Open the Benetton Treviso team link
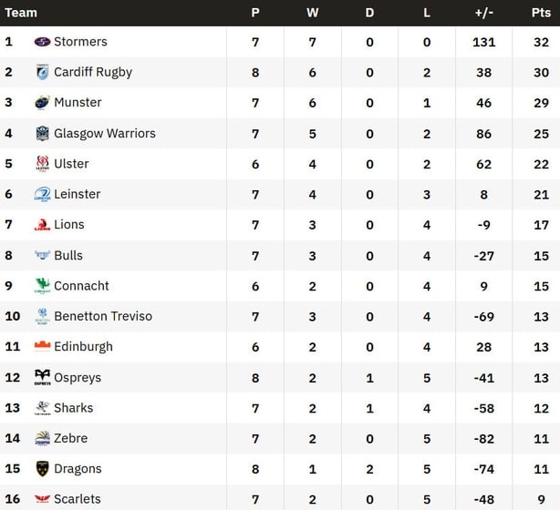Viewport: 560px width, 510px height. click(x=103, y=317)
